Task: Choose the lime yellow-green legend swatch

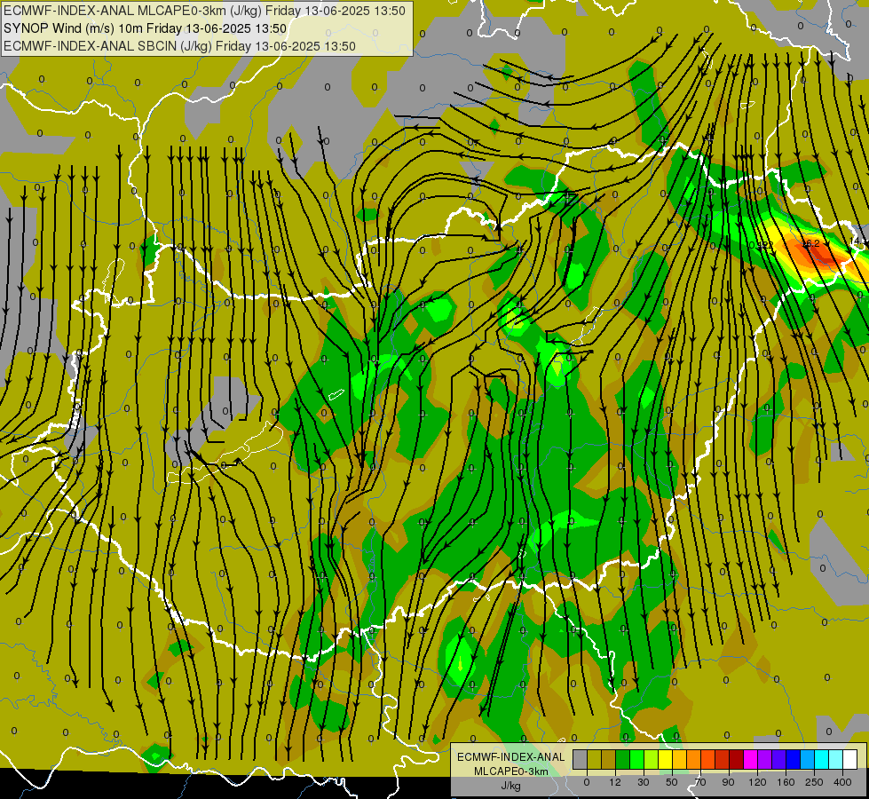Action: [652, 759]
